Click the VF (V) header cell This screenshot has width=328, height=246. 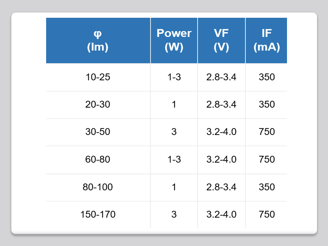[221, 40]
